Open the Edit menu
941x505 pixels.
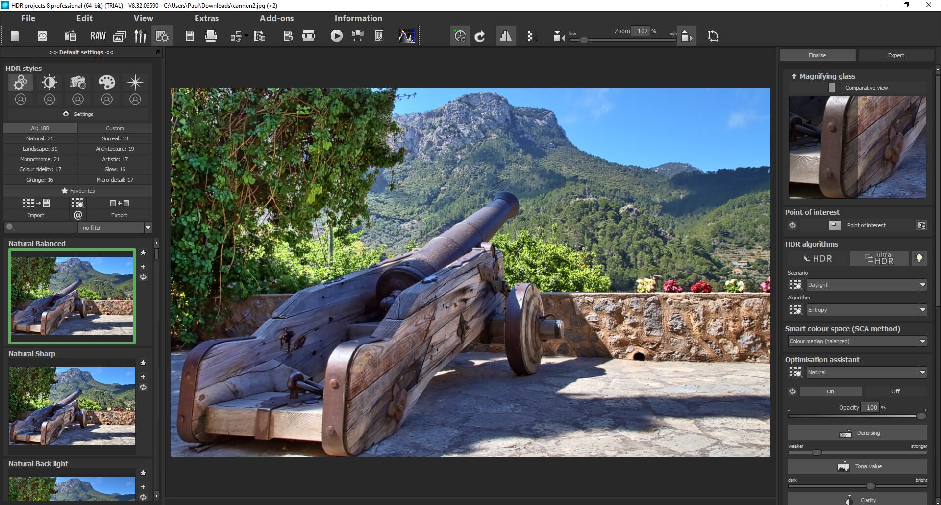(84, 18)
